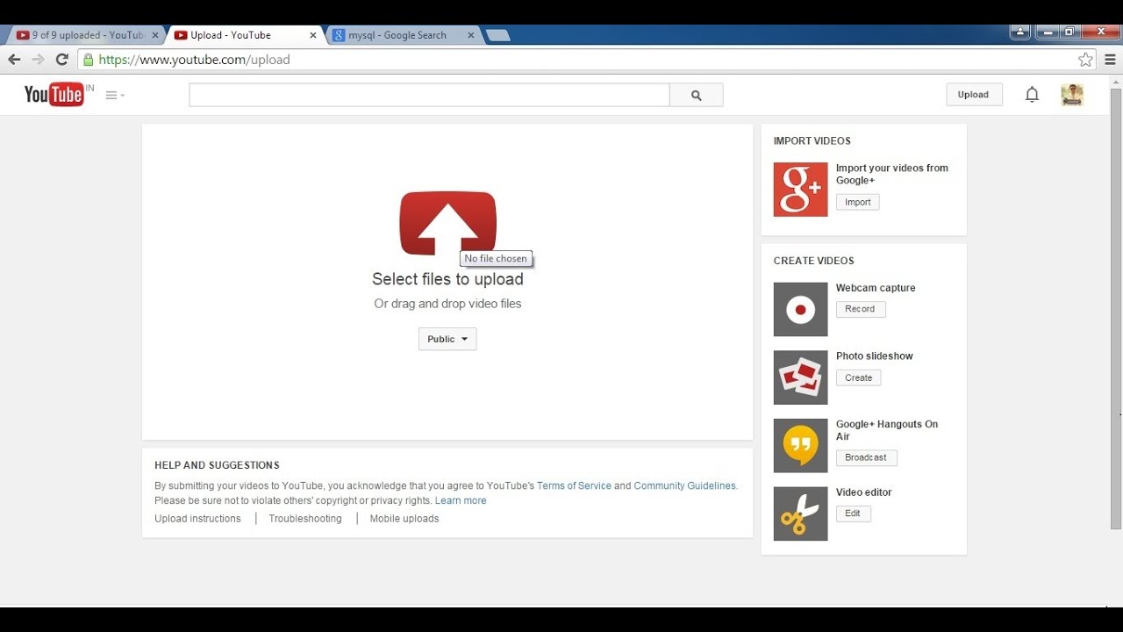Open the guide menu beside YouTube logo
This screenshot has height=632, width=1123.
[x=115, y=95]
